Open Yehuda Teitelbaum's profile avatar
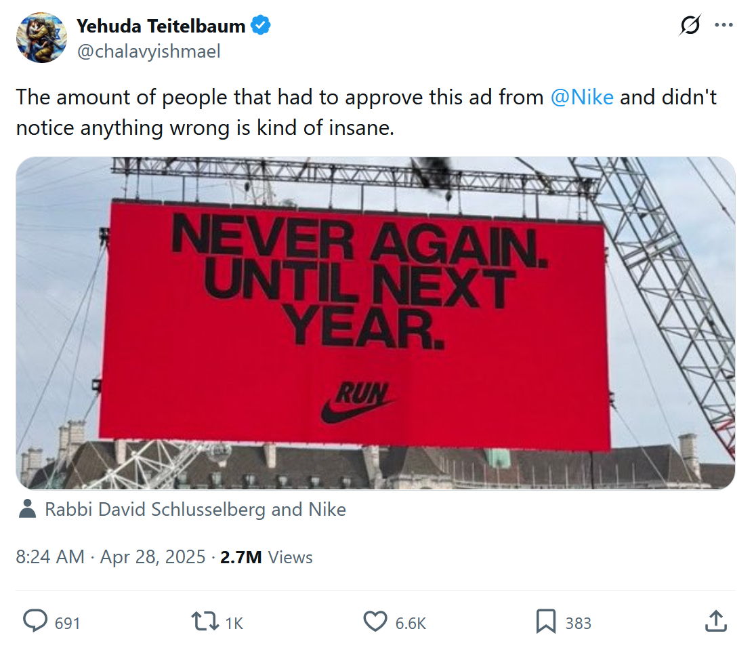The image size is (754, 650). click(41, 38)
